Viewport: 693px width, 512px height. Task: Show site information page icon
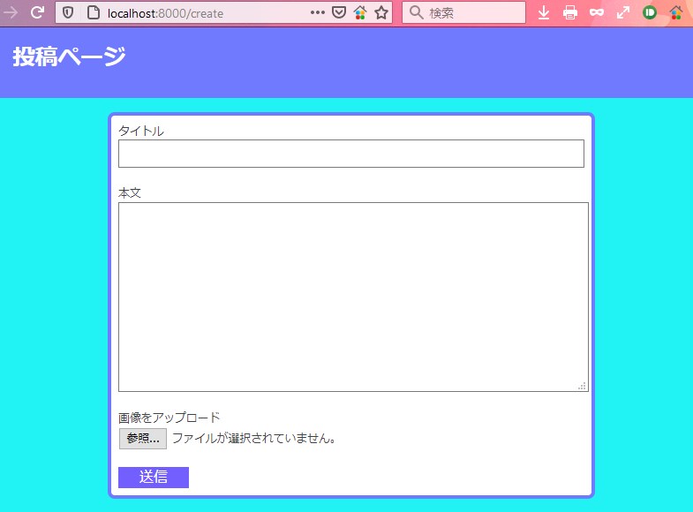click(x=93, y=13)
